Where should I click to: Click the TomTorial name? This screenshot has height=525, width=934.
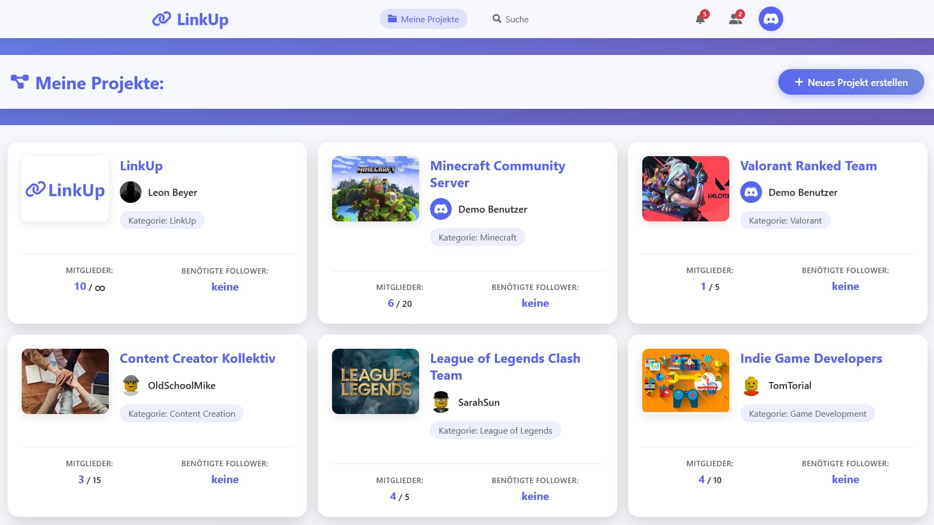point(790,385)
